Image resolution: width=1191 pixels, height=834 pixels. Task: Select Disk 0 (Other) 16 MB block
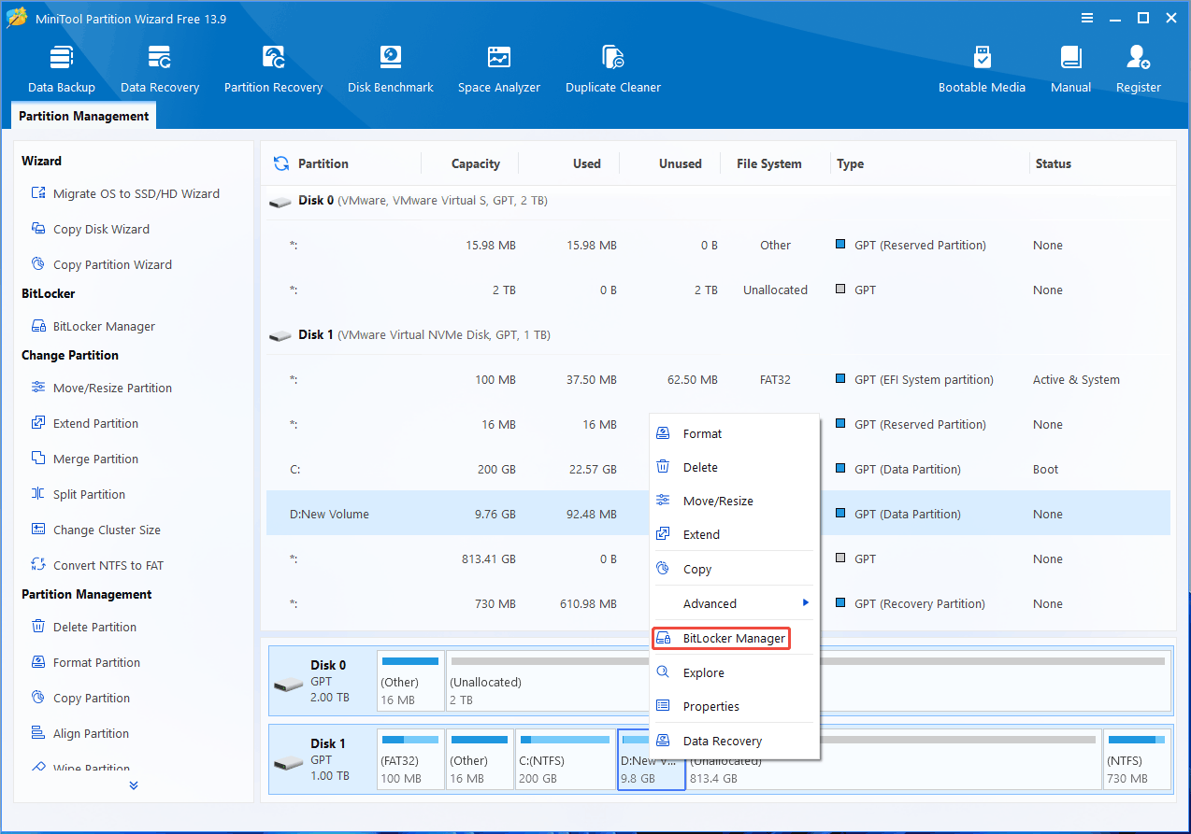(410, 681)
